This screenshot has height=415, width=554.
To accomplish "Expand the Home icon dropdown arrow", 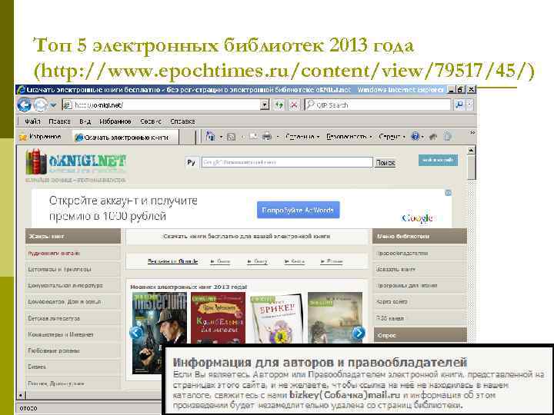I will (221, 137).
